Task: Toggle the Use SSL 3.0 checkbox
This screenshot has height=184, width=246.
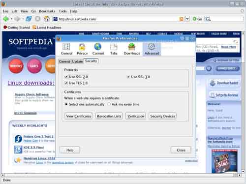Action: (128, 77)
